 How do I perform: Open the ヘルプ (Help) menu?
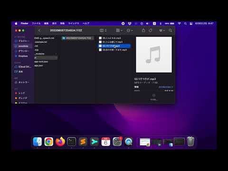pos(86,23)
